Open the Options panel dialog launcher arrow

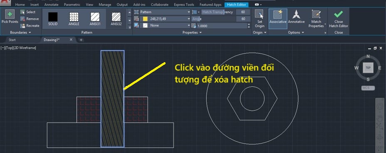pos(325,33)
